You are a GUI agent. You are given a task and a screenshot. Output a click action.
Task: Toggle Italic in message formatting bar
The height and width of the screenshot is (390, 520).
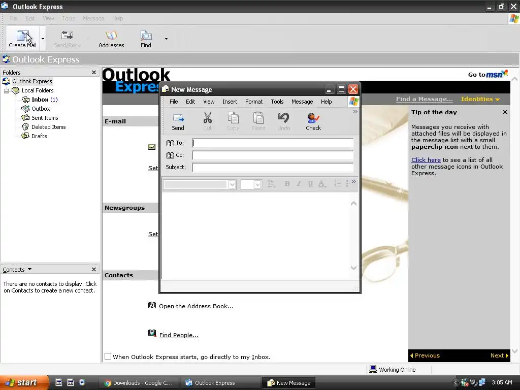coord(299,184)
